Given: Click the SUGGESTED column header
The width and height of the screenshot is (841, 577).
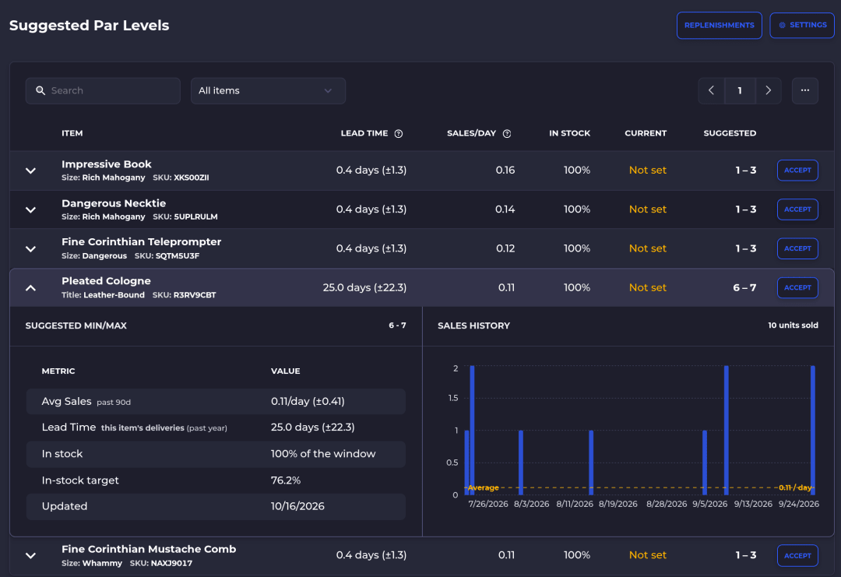Looking at the screenshot, I should pos(730,133).
